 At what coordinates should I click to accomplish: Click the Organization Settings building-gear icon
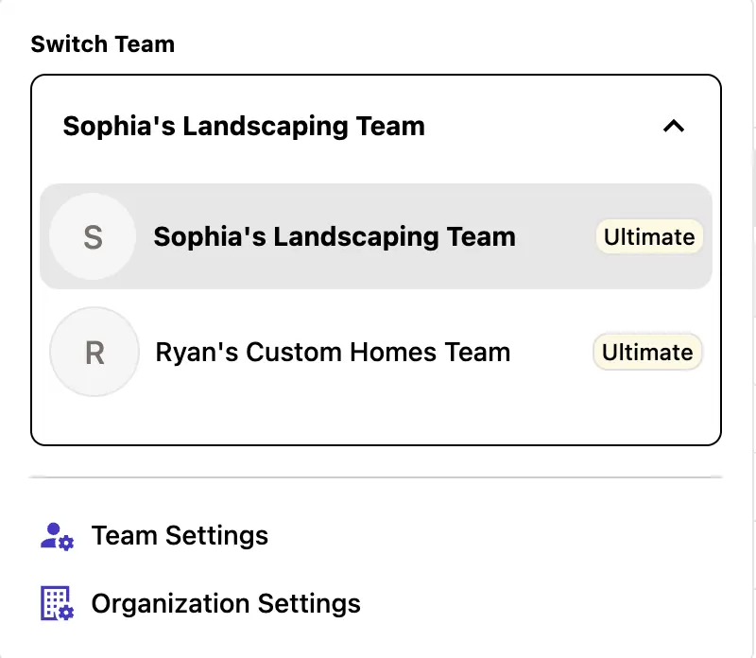[x=57, y=603]
